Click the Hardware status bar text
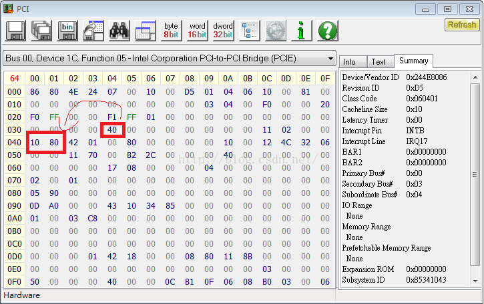This screenshot has width=484, height=304. pos(21,295)
